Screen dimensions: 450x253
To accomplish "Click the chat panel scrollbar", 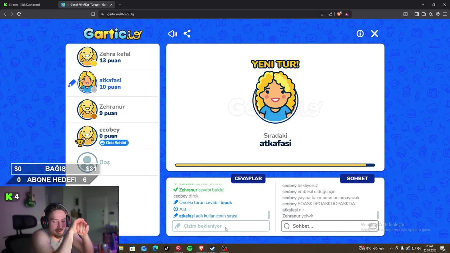I will point(378,214).
